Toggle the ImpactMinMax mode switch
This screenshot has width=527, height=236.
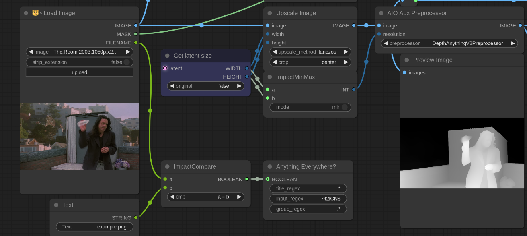(x=345, y=107)
